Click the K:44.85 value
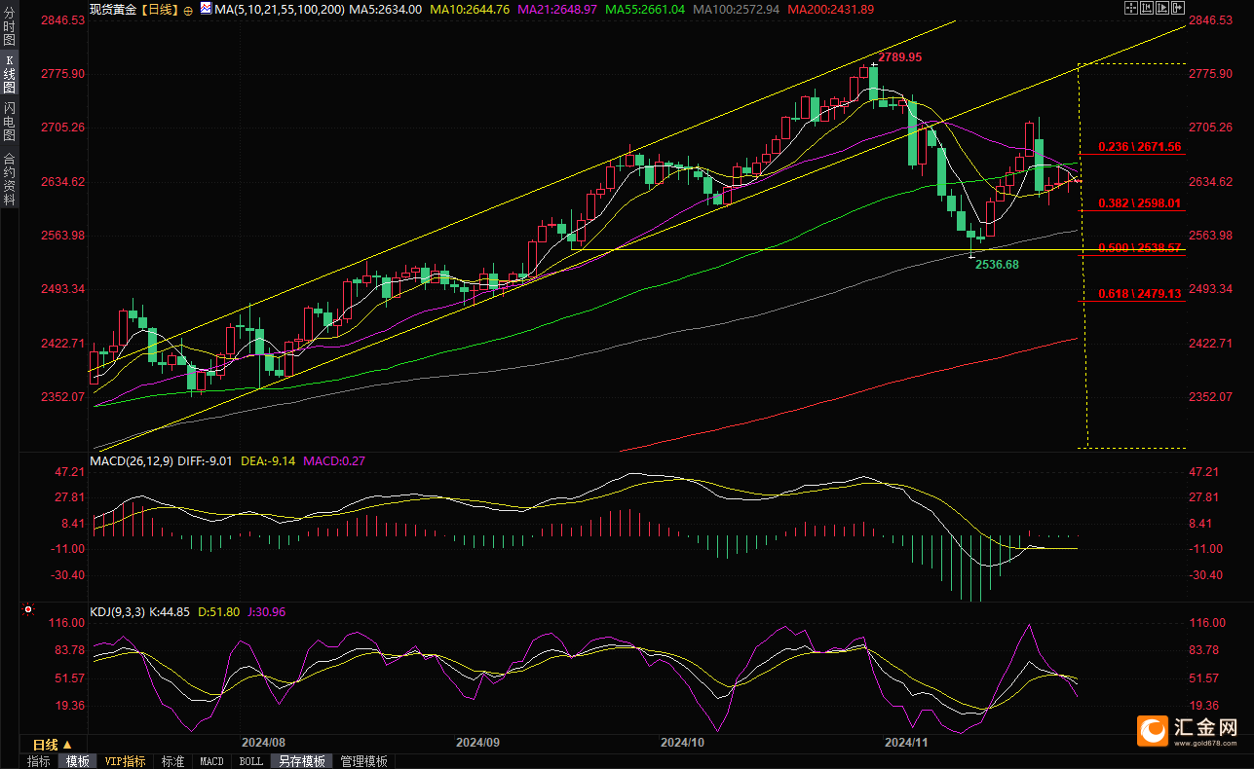The width and height of the screenshot is (1254, 769). pyautogui.click(x=170, y=612)
